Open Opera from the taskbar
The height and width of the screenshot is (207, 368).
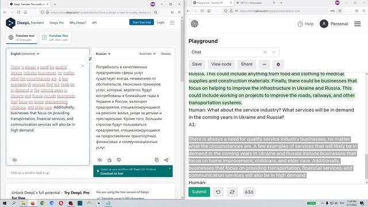tap(61, 203)
